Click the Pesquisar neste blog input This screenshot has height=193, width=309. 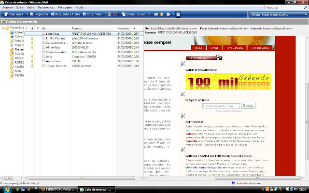pyautogui.click(x=221, y=106)
